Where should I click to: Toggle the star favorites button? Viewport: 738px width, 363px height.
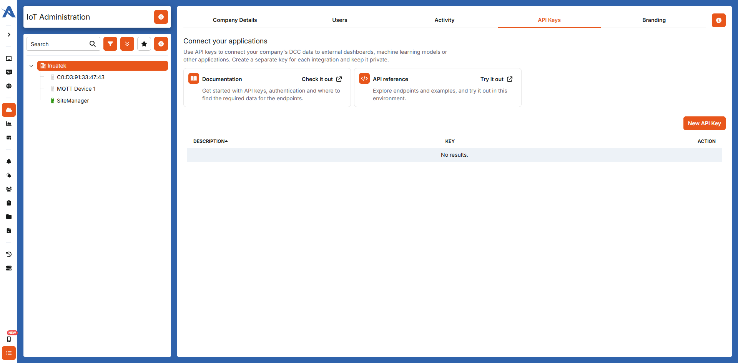point(144,44)
